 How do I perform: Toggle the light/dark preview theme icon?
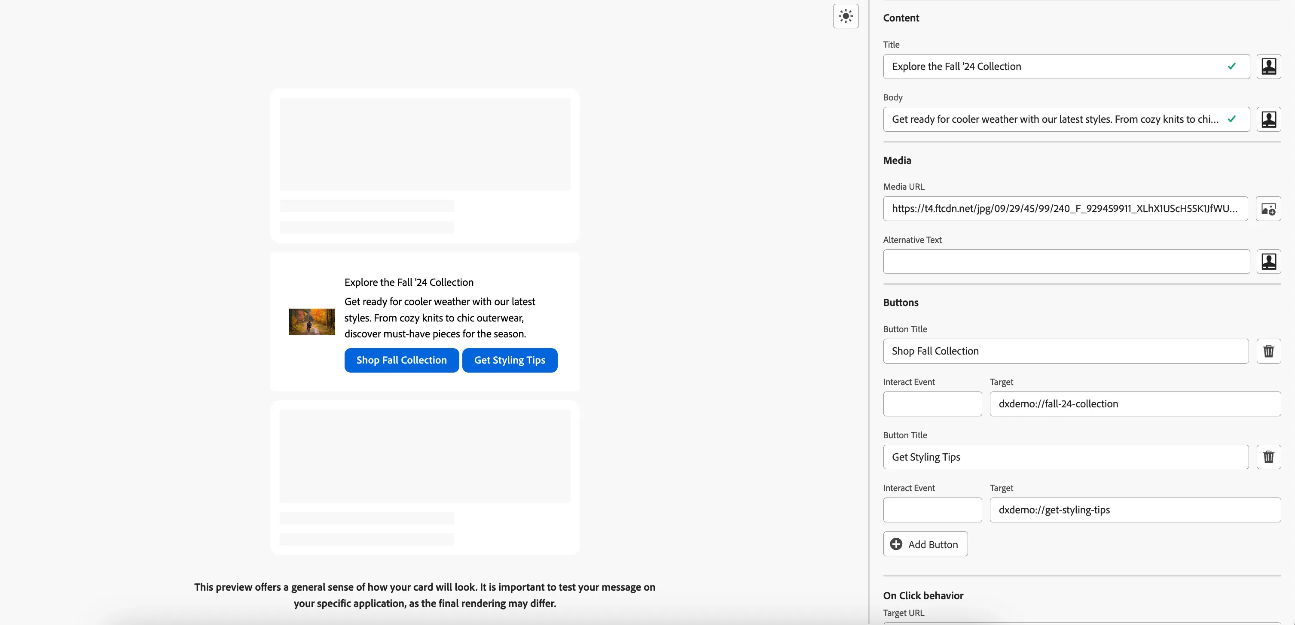(x=846, y=16)
